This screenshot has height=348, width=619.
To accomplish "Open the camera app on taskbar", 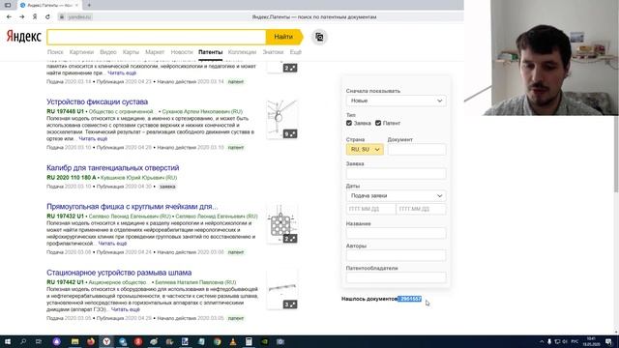I will point(280,341).
